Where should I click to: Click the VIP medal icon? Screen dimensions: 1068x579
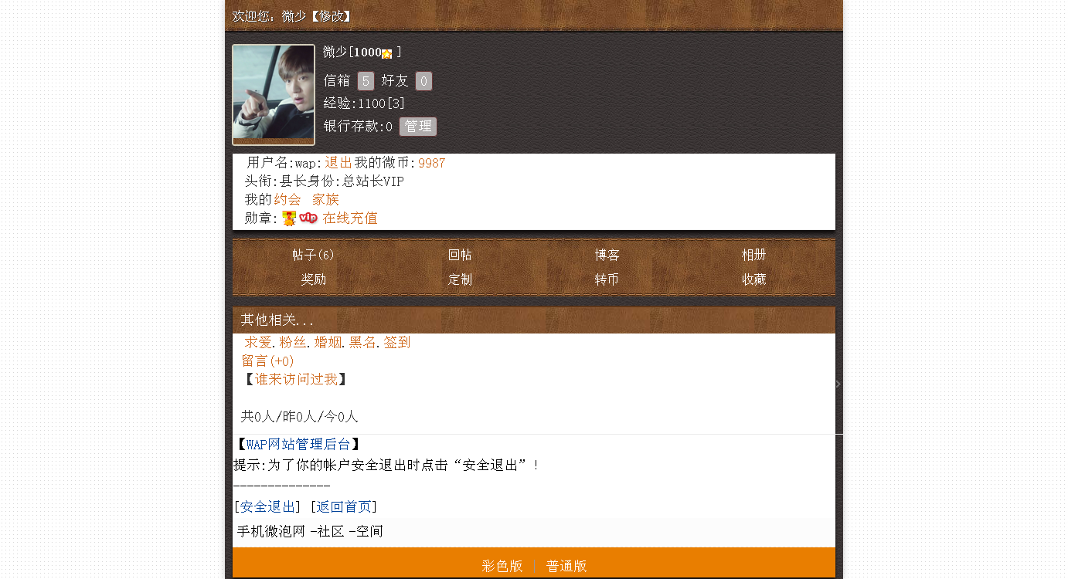click(x=308, y=218)
